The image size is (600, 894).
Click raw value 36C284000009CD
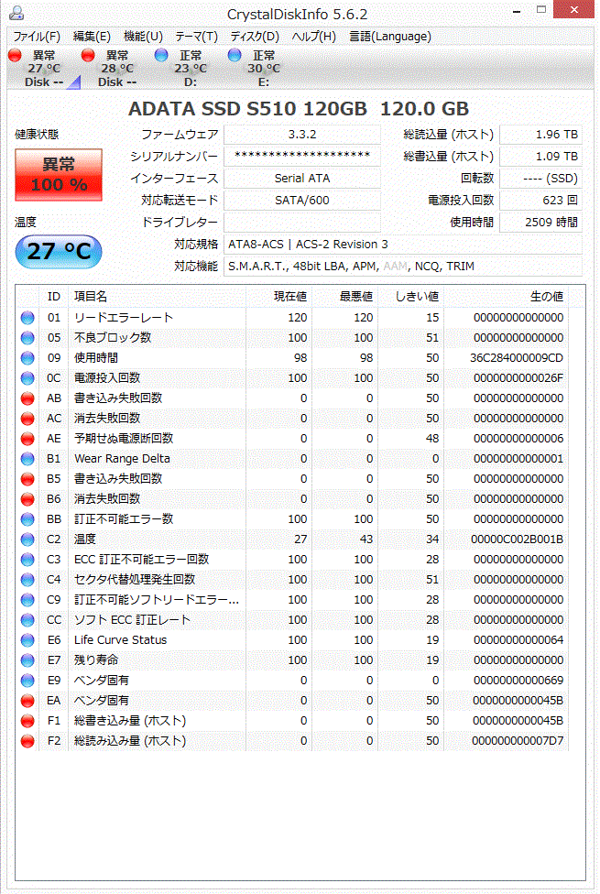516,358
